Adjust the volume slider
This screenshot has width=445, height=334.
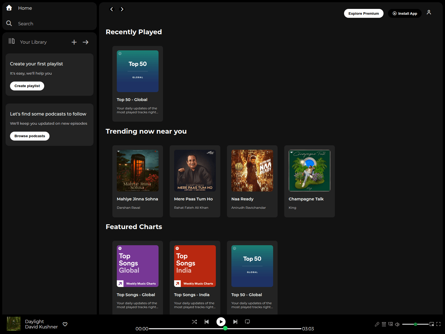coord(416,324)
